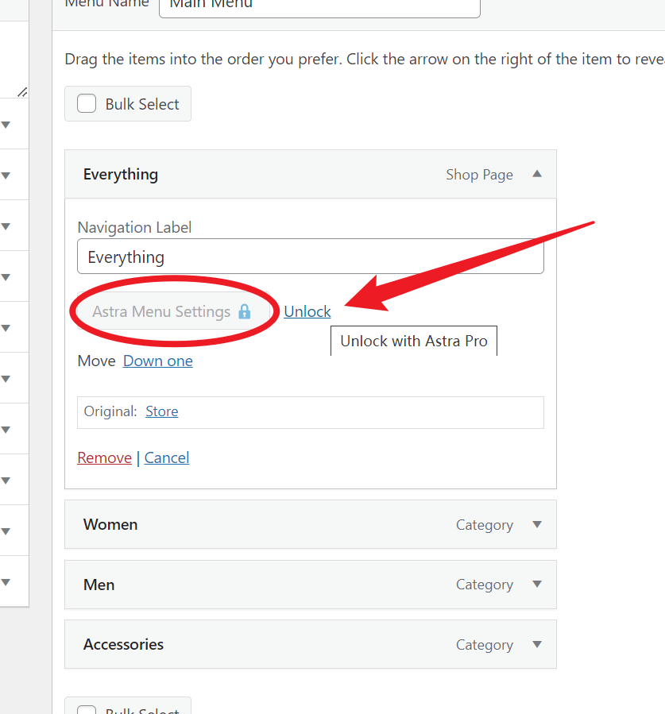Select the Accessories menu item title
The width and height of the screenshot is (665, 714).
click(123, 645)
